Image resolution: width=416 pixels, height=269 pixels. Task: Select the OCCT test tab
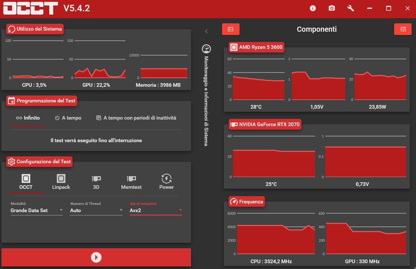(x=26, y=182)
